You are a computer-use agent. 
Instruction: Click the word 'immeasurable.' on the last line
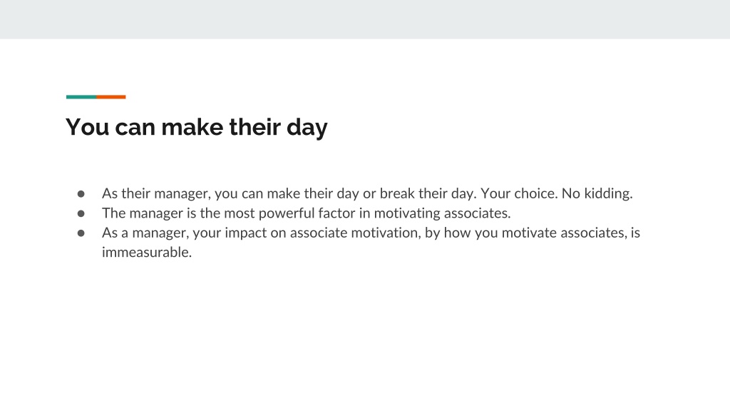click(x=147, y=252)
